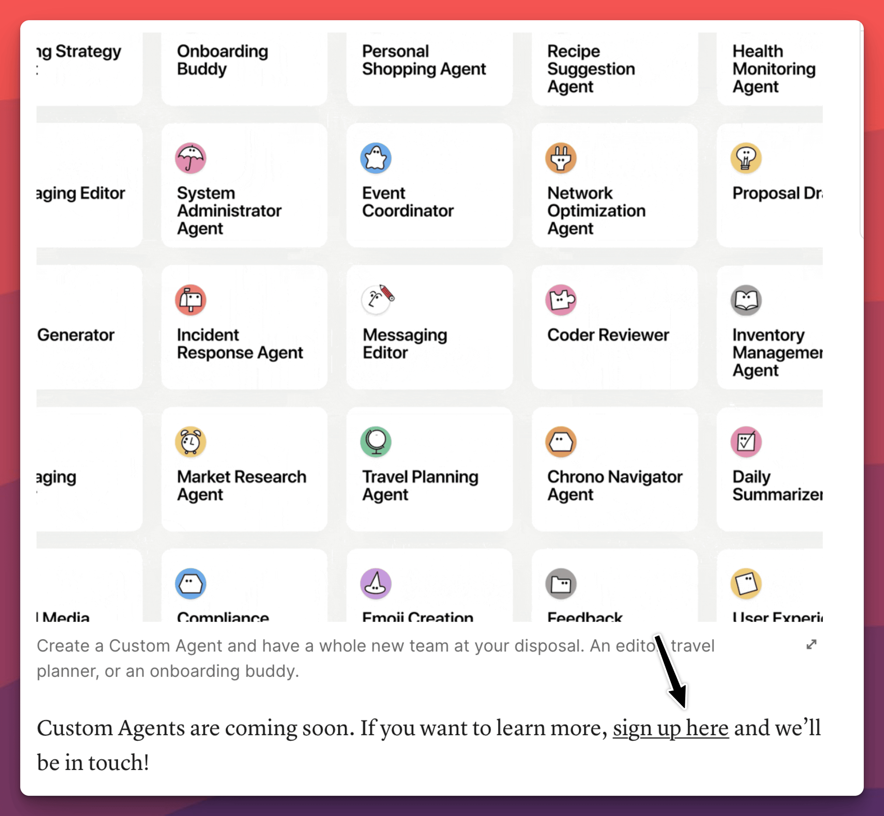Click the Coder Reviewer puzzle piece icon
The height and width of the screenshot is (816, 884).
561,300
